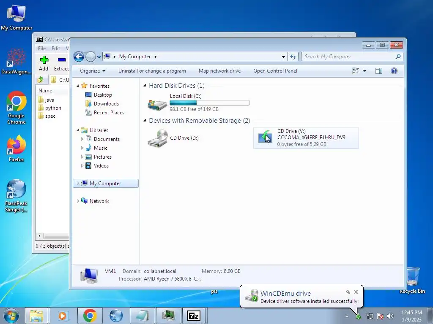Collapse Favorites tree section
The width and height of the screenshot is (433, 324).
tap(78, 86)
